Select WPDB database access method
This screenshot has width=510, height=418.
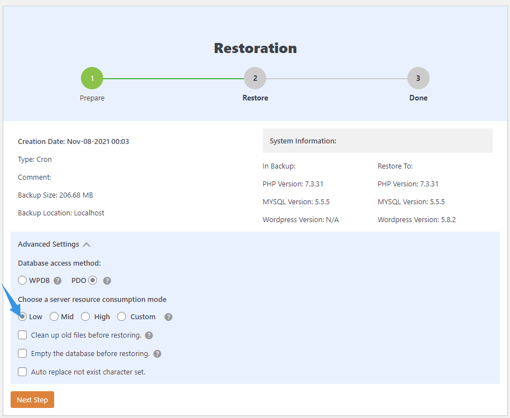(22, 280)
